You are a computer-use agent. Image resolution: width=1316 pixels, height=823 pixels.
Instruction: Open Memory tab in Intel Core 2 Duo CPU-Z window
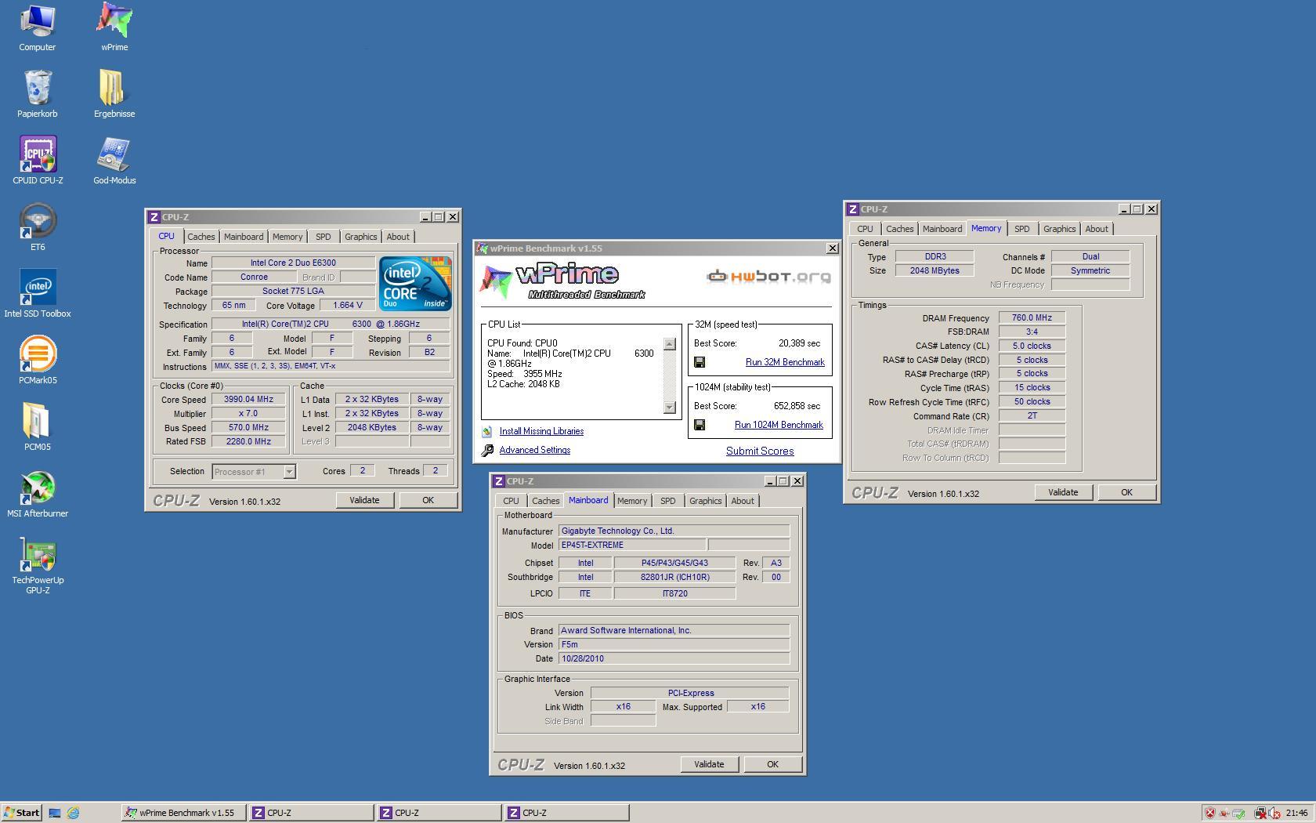click(x=287, y=237)
